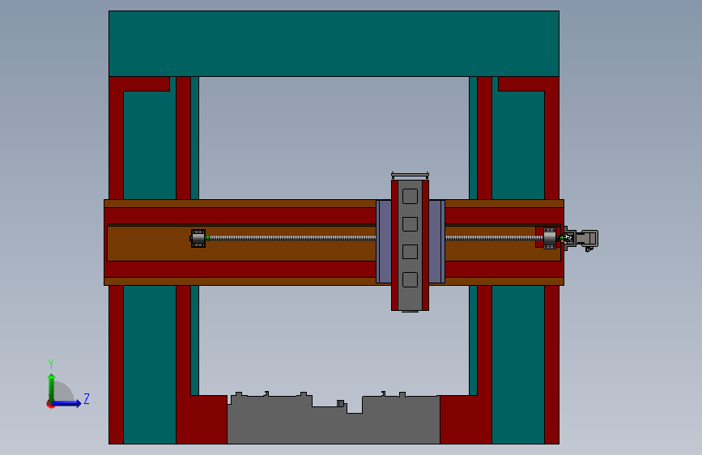Select the right bearing support block near the motor
Viewport: 702px width, 455px height.
pyautogui.click(x=549, y=238)
